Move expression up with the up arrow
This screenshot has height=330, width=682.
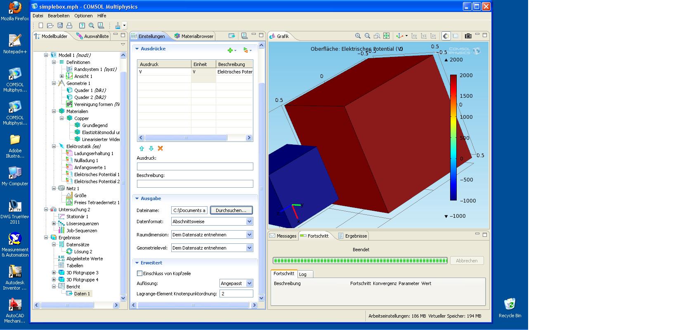pyautogui.click(x=142, y=148)
